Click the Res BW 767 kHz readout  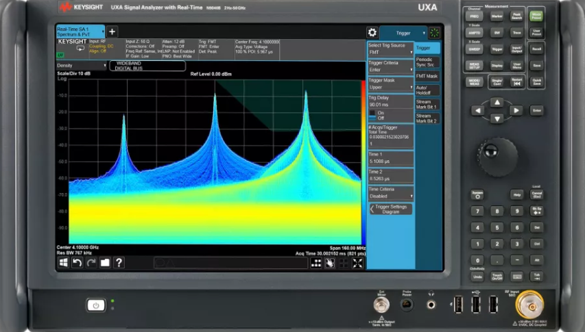click(74, 253)
